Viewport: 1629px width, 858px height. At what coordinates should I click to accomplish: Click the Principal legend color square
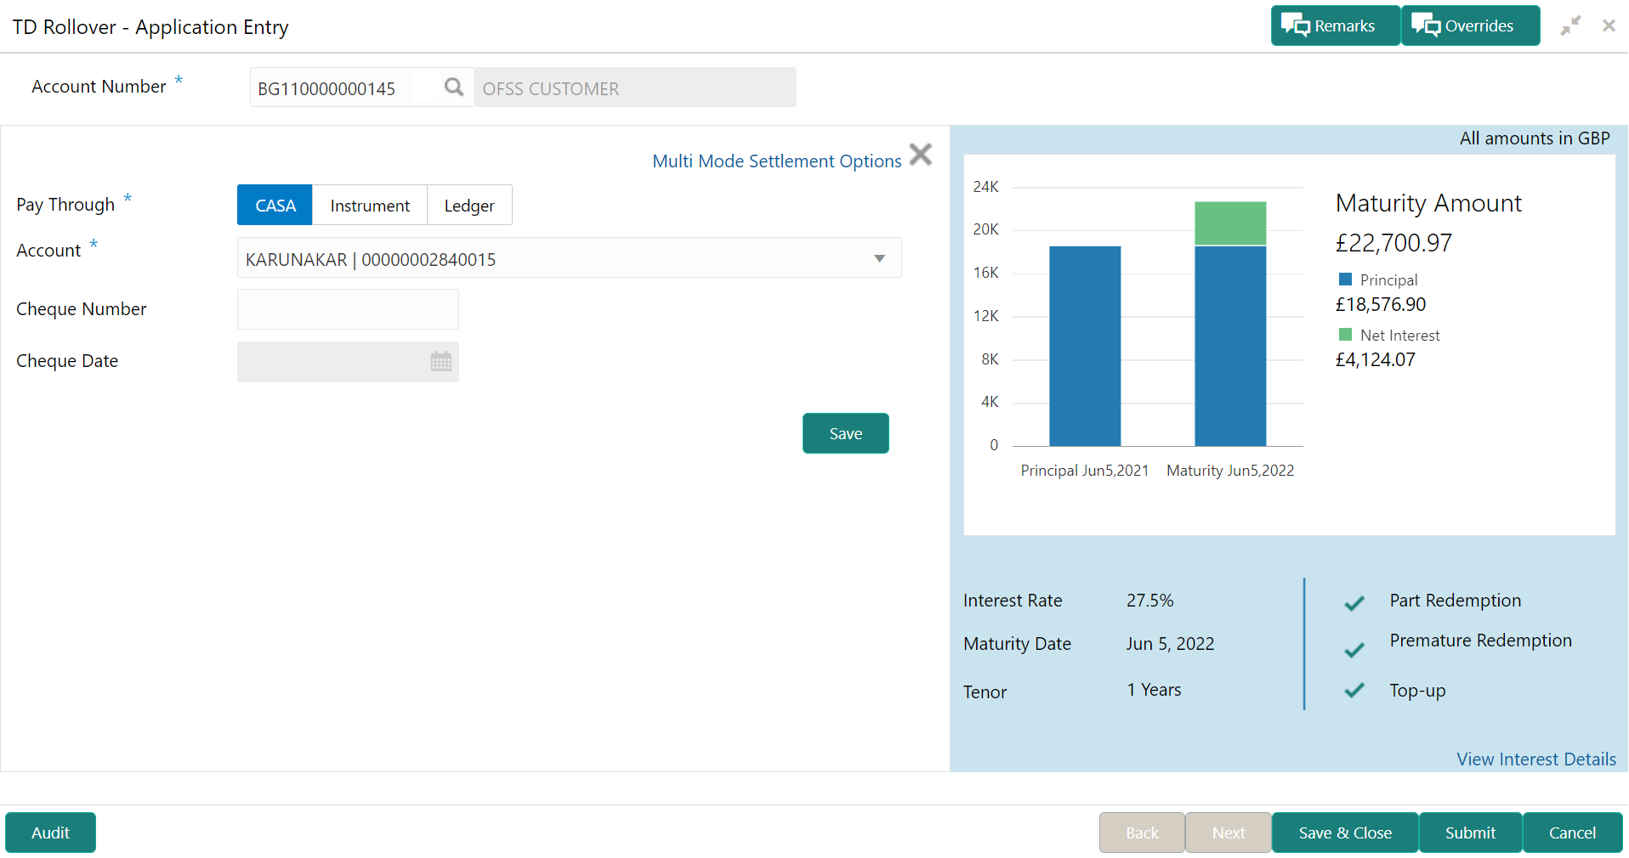point(1345,279)
